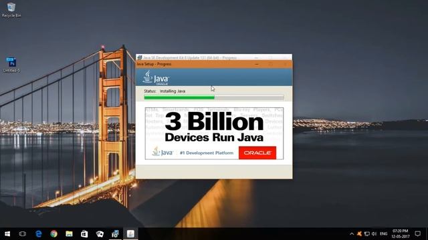Open Task View from the taskbar
Screen dimensions: 428x240
[x=23, y=234]
